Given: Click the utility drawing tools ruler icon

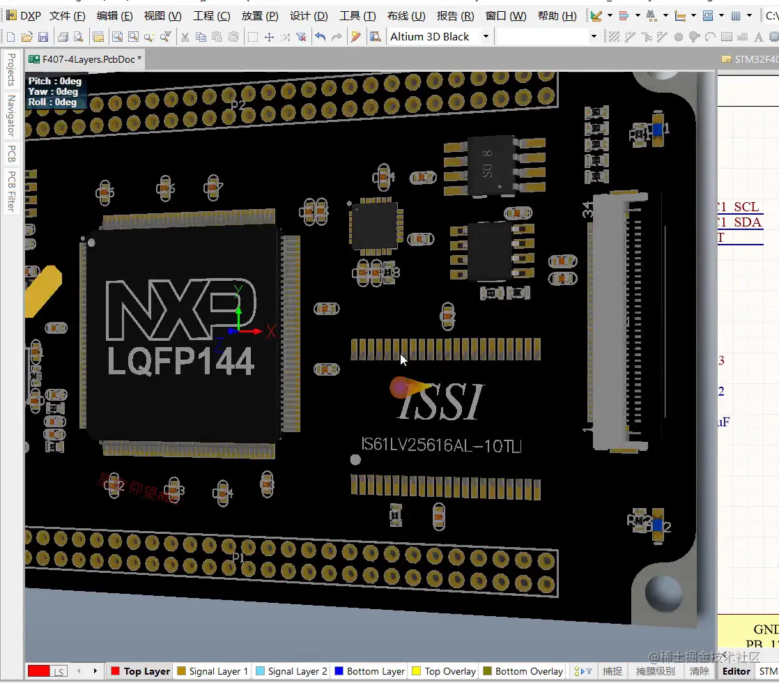Looking at the screenshot, I should (596, 16).
